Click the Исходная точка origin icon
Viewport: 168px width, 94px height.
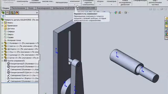[x=5, y=40]
